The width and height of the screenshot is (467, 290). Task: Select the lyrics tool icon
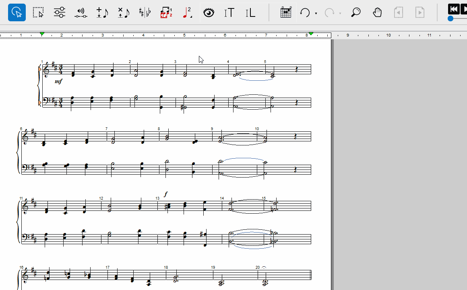(x=250, y=13)
